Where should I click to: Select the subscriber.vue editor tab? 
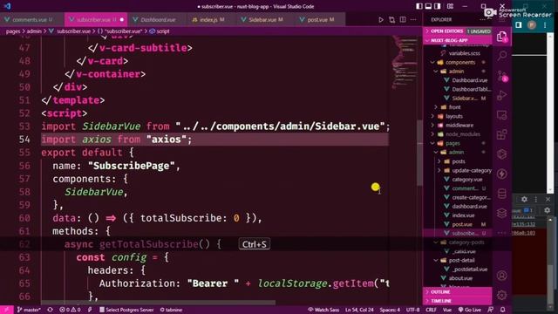tap(96, 19)
